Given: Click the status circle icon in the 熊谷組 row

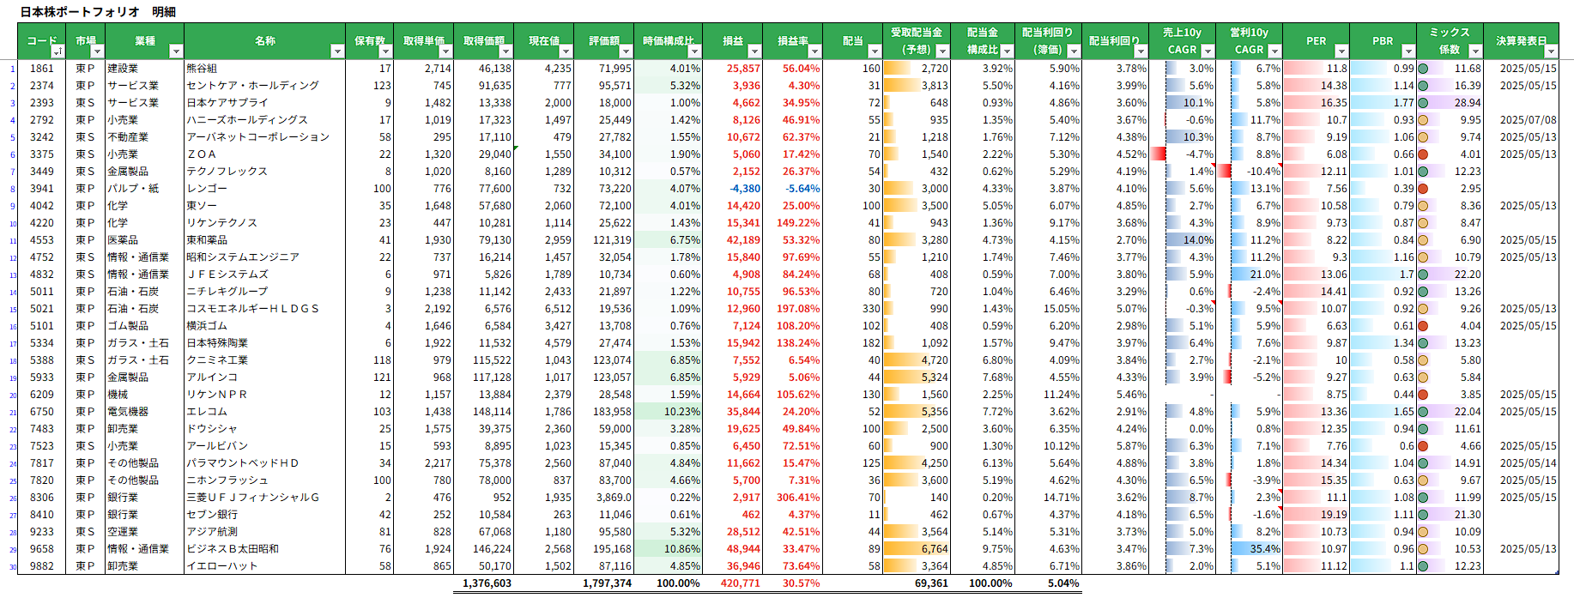Looking at the screenshot, I should 1423,69.
